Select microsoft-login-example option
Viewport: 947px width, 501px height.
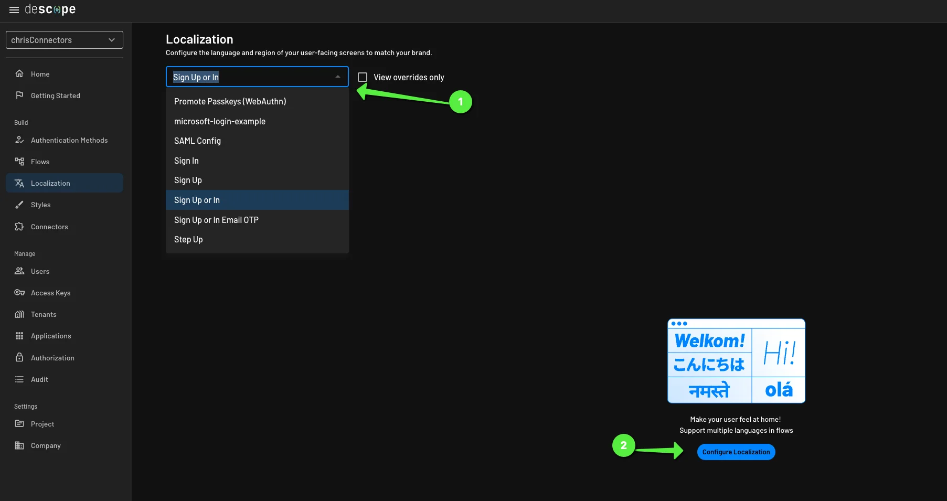257,121
